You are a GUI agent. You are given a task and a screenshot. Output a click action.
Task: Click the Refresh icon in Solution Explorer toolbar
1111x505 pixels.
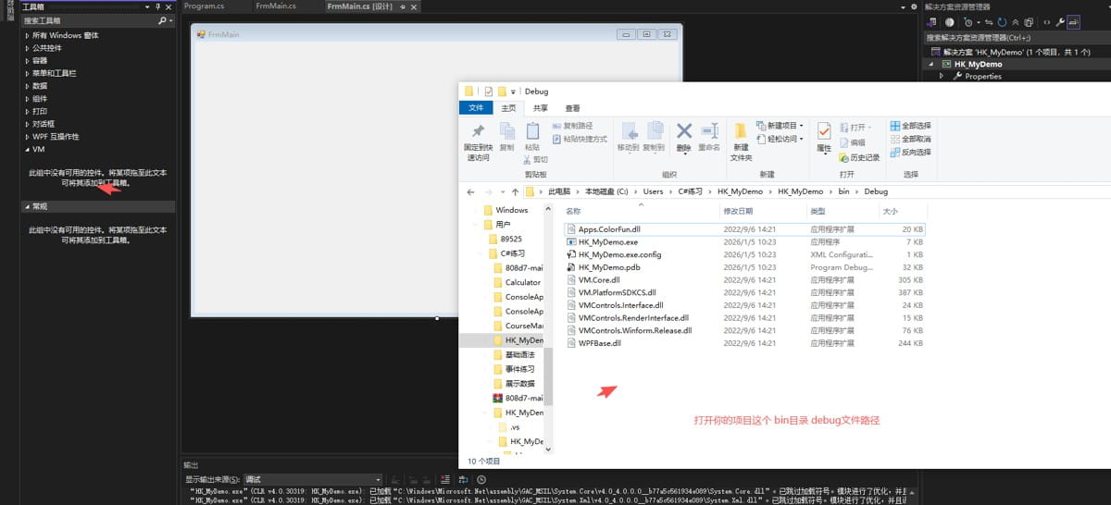(1002, 21)
